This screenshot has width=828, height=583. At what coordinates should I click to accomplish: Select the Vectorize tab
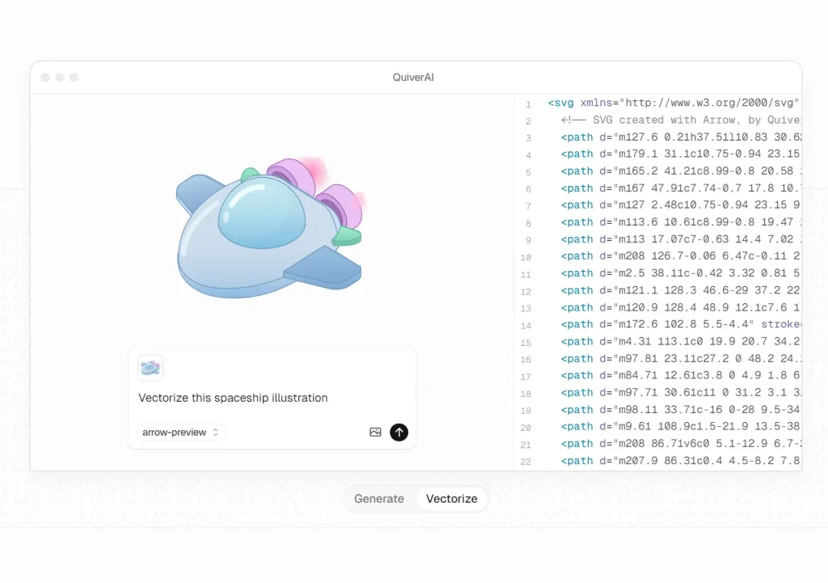(451, 498)
